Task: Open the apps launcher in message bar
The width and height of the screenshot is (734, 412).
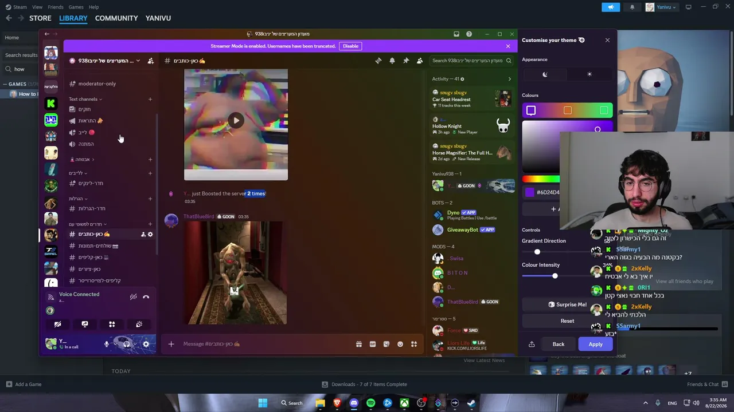Action: pos(414,344)
